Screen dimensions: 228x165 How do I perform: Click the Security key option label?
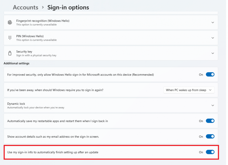click(x=24, y=51)
